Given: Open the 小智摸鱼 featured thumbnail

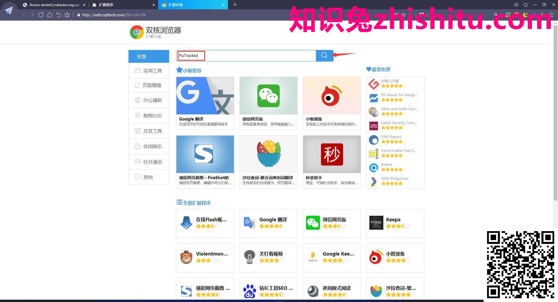Looking at the screenshot, I should click(x=332, y=96).
